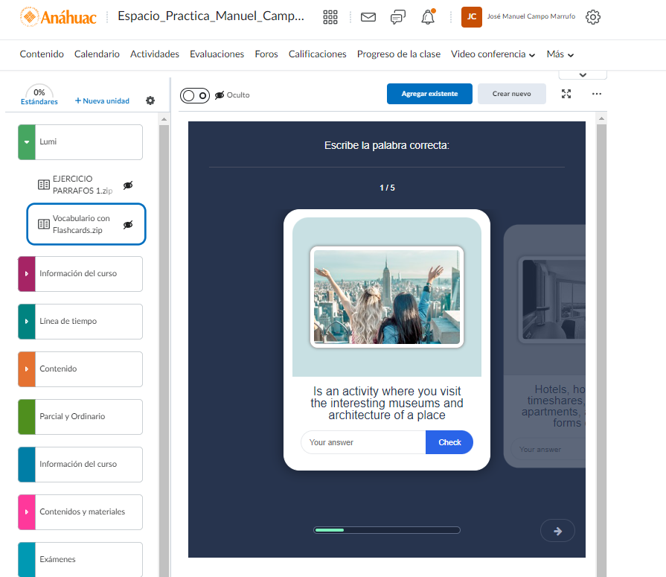Open admin tools gear icon

pos(593,17)
